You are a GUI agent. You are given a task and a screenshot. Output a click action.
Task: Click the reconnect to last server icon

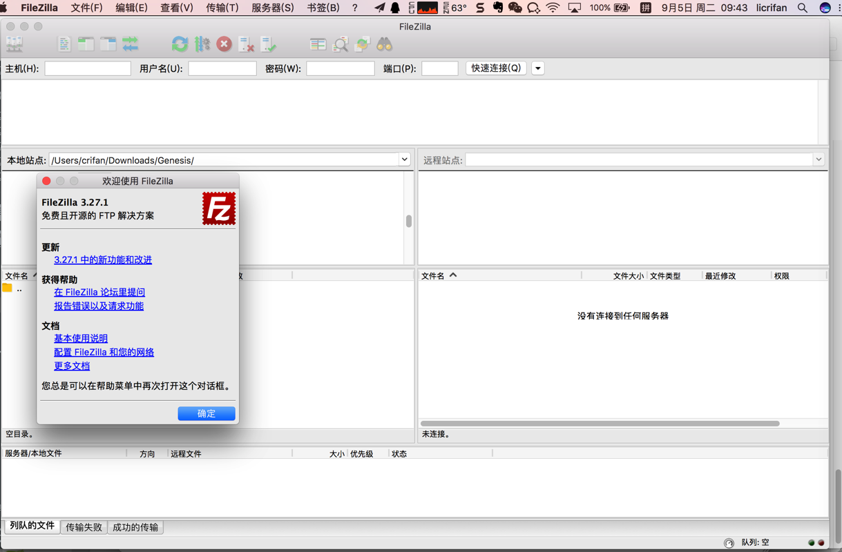pos(268,44)
